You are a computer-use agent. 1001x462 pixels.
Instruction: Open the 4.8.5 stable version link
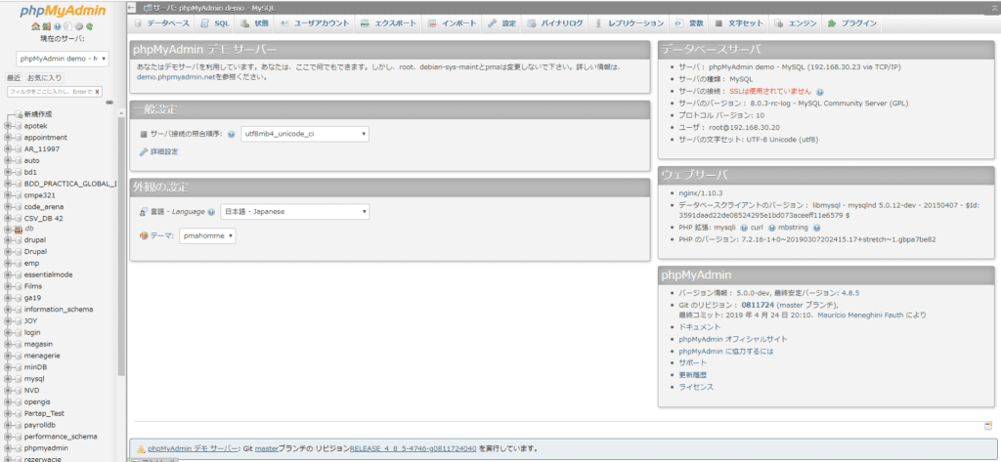coord(849,293)
